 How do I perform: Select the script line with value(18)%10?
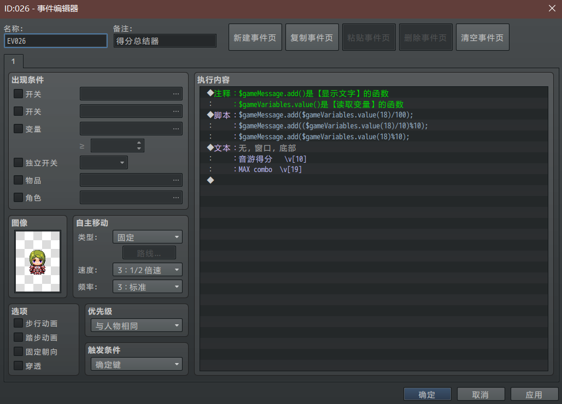(374, 136)
